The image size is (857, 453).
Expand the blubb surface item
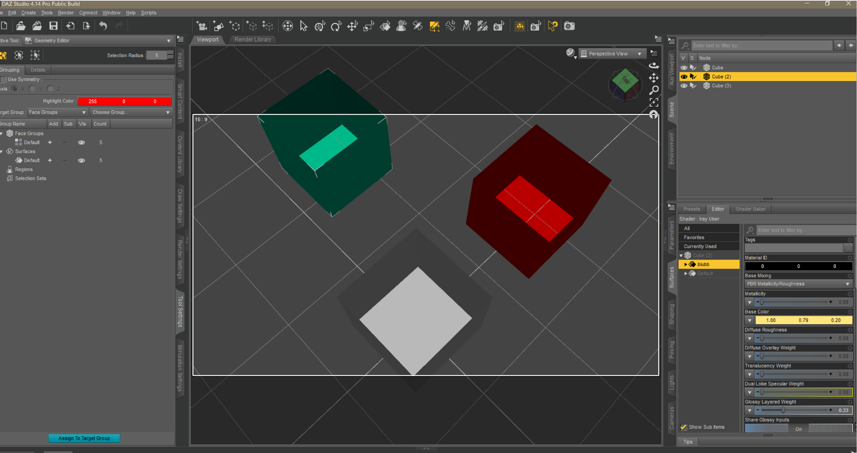[x=686, y=264]
